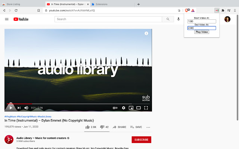Go to YouTube home via logo
The image size is (239, 149).
[x=21, y=19]
